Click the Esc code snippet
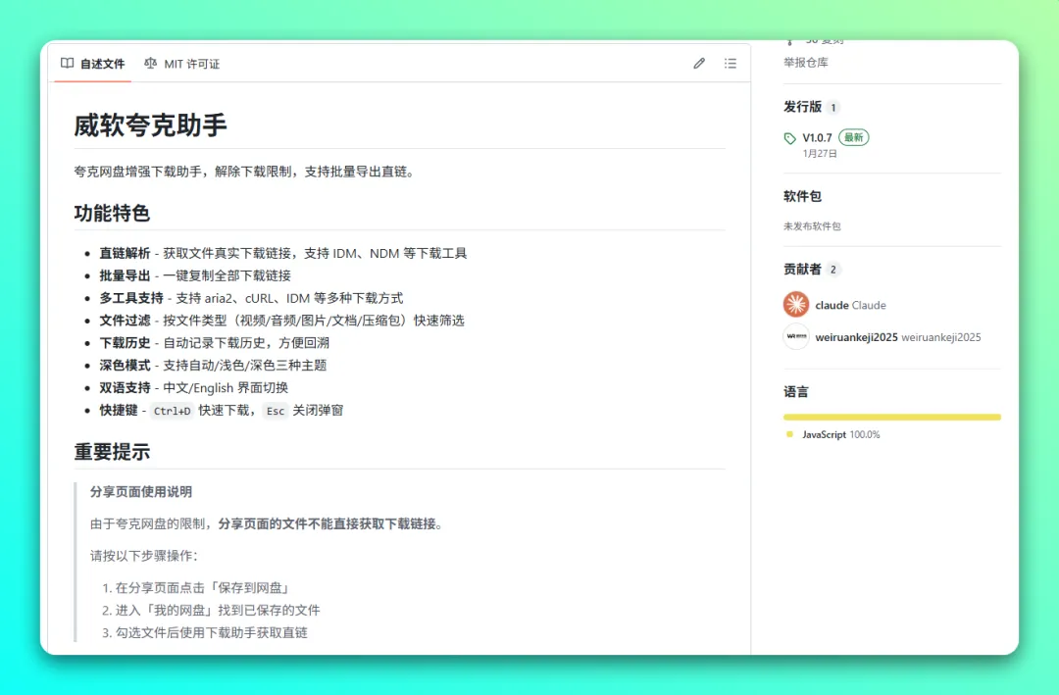Viewport: 1059px width, 695px height. pyautogui.click(x=275, y=411)
